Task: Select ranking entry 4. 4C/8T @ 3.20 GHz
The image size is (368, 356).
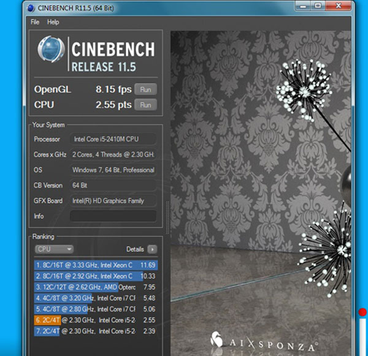Action: [x=96, y=298]
